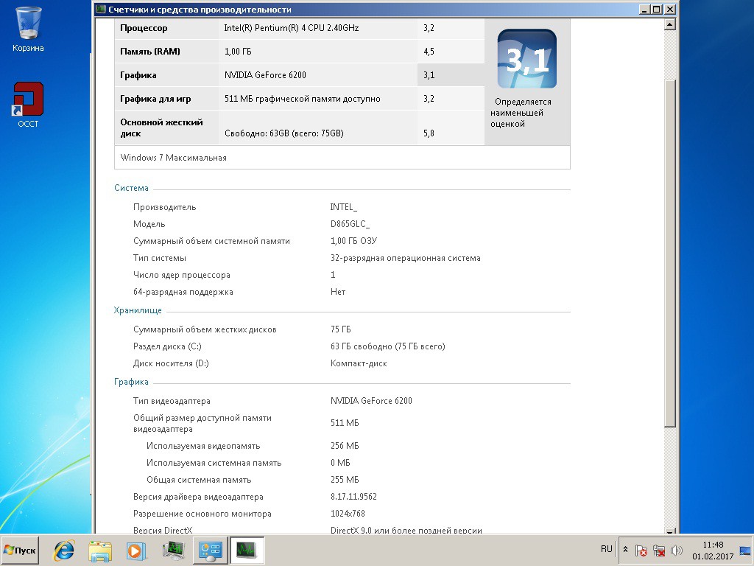754x566 pixels.
Task: Click the INTEL_ manufacturer value
Action: [x=344, y=207]
